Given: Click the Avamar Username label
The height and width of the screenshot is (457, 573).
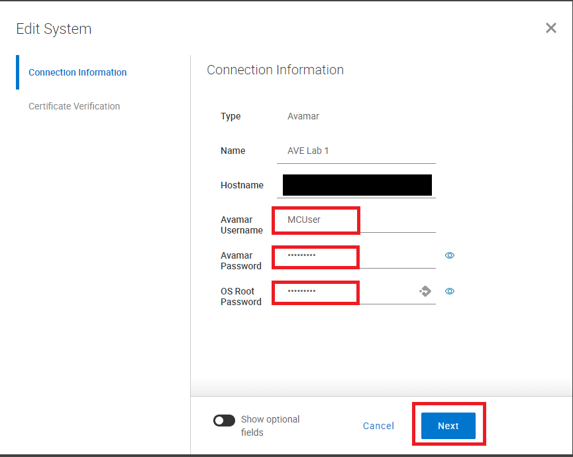Looking at the screenshot, I should pyautogui.click(x=241, y=225).
